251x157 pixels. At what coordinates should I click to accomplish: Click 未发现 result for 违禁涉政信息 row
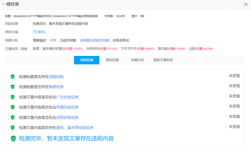[234, 117]
